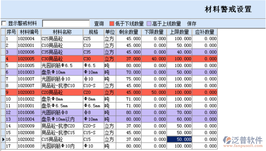266x151 pixels.
Task: Click the 商品砼-抗渗C20 name cell
Action: pyautogui.click(x=62, y=126)
